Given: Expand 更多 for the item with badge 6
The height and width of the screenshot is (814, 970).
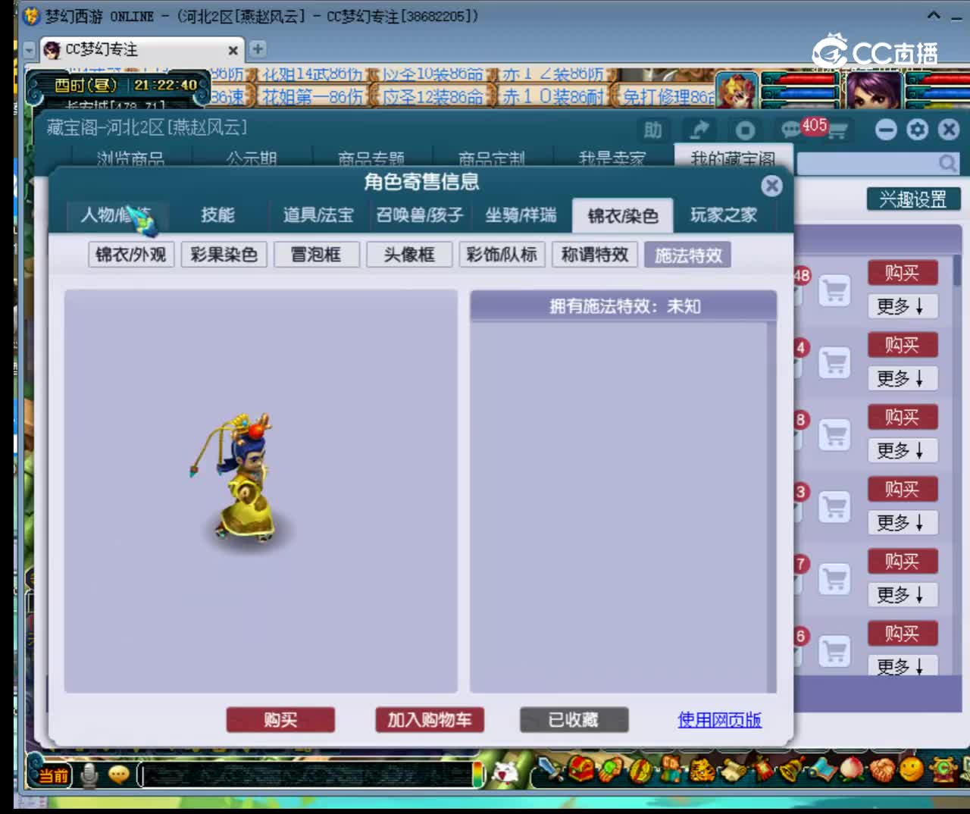Looking at the screenshot, I should point(901,665).
